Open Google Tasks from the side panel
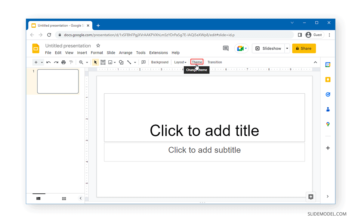The height and width of the screenshot is (223, 361). [x=328, y=94]
